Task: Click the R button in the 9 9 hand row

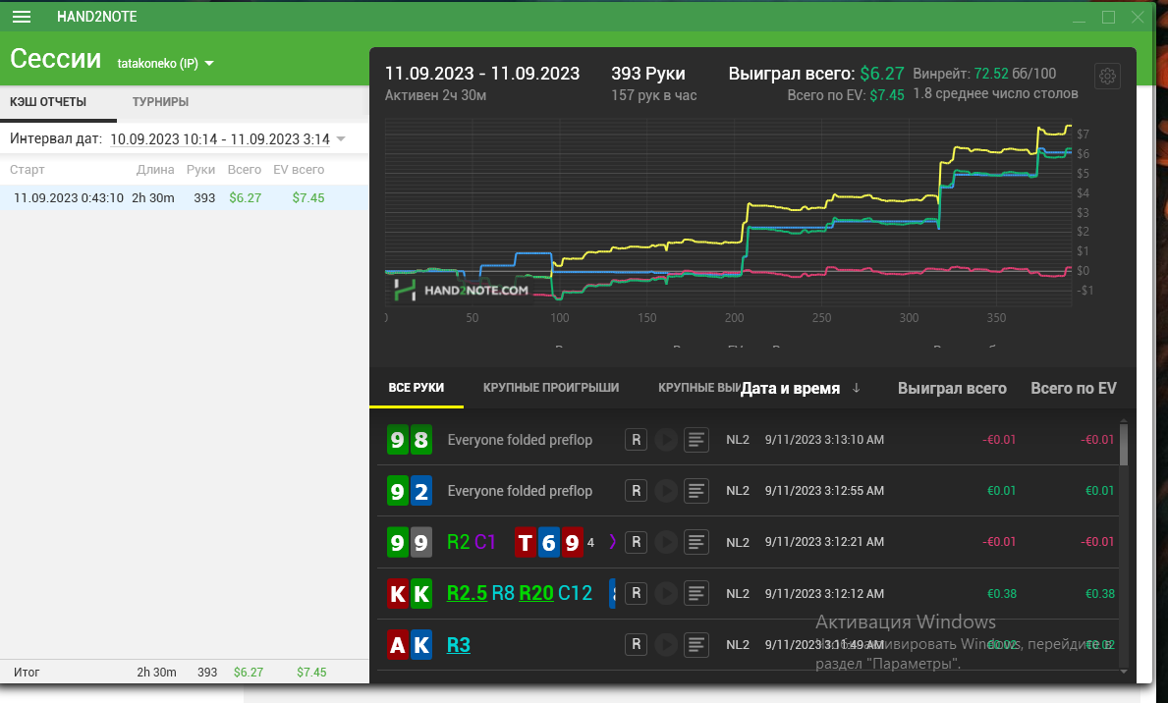Action: coord(637,542)
